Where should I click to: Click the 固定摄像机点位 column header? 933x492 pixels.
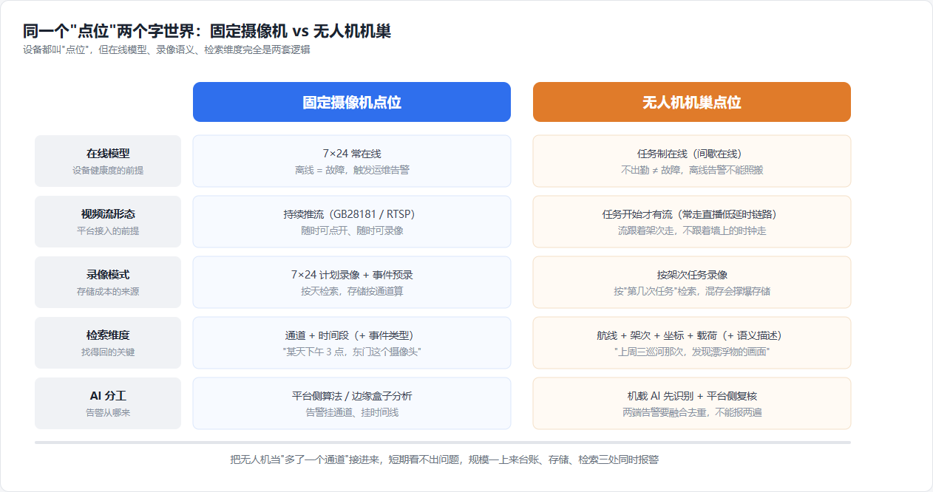click(352, 102)
